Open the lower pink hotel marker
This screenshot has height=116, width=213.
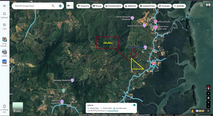[x=155, y=27]
